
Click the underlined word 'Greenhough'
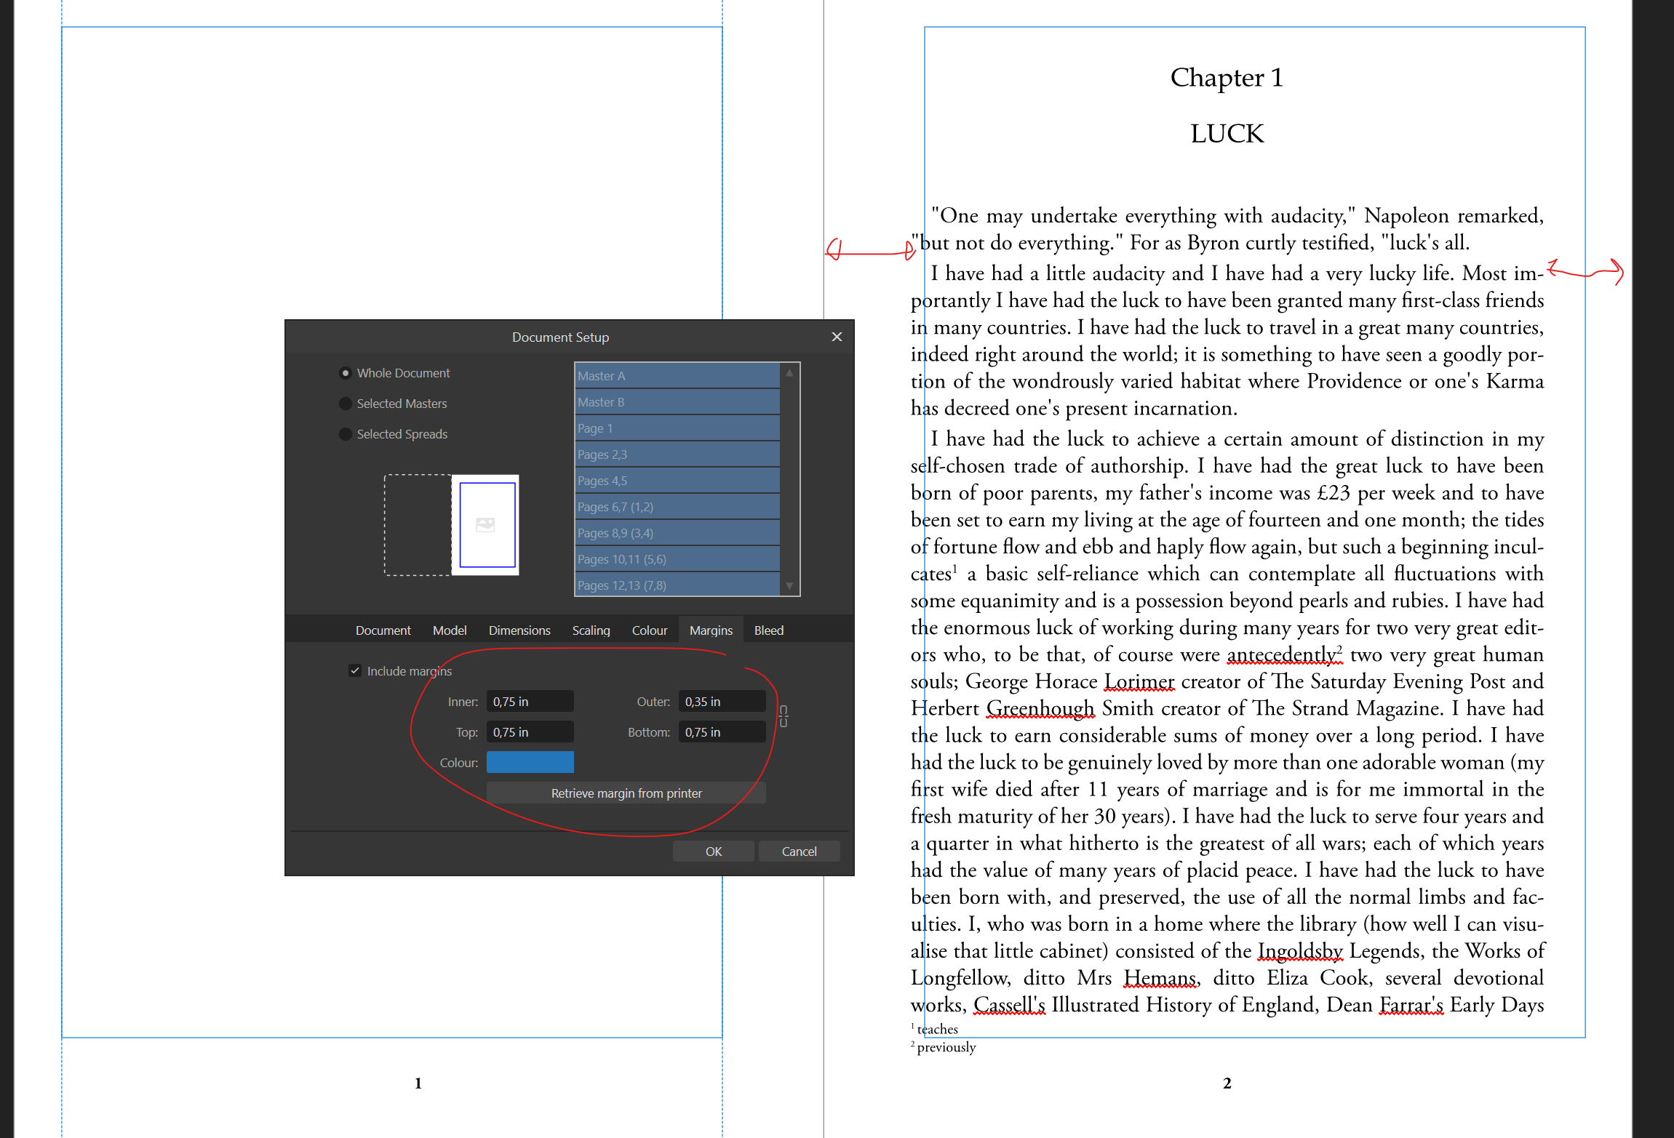tap(1040, 708)
